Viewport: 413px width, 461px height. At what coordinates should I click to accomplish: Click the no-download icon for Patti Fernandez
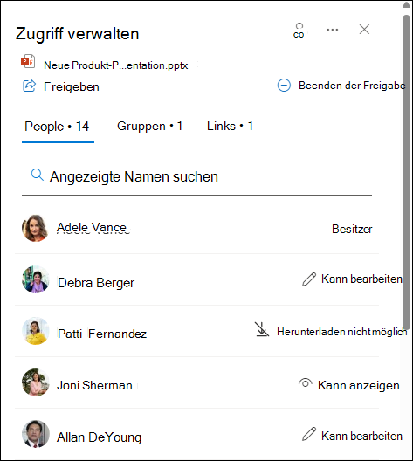(262, 329)
